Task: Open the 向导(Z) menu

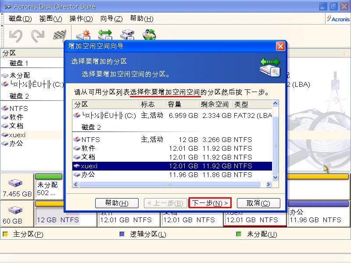Action: click(x=111, y=18)
